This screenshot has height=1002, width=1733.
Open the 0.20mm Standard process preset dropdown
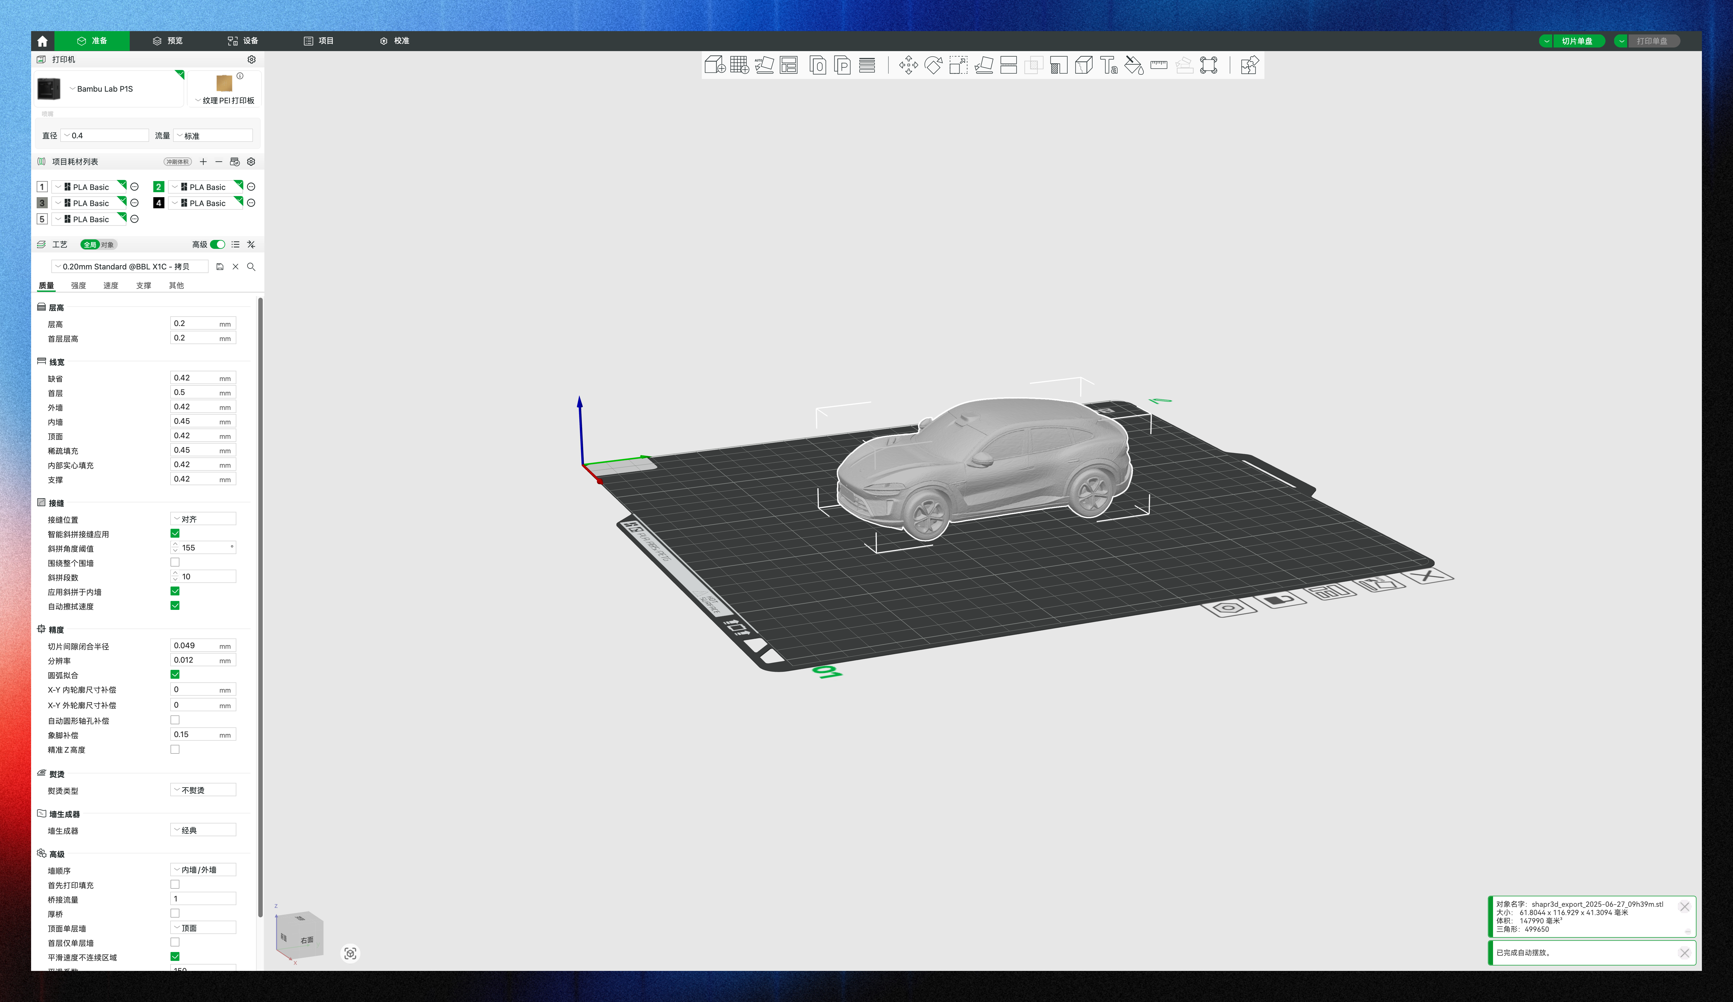130,267
